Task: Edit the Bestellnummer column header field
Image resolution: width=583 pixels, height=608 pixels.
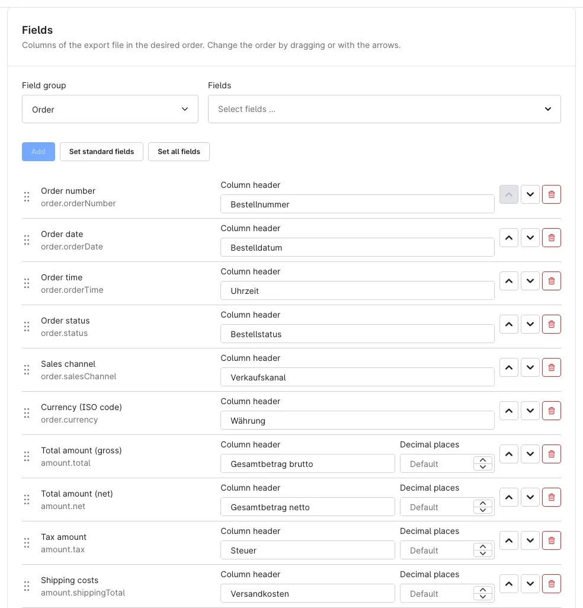Action: coord(357,204)
